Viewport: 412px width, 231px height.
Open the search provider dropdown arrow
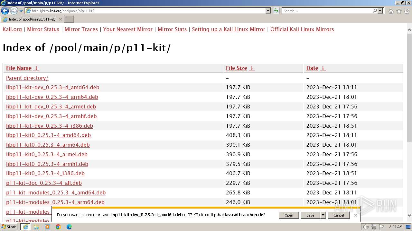(x=380, y=11)
